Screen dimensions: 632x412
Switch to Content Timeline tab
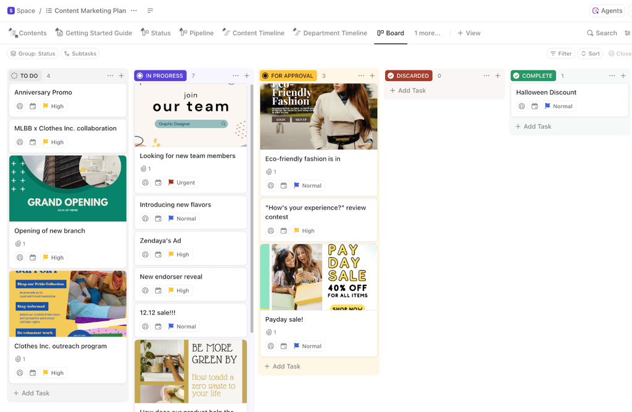(254, 33)
